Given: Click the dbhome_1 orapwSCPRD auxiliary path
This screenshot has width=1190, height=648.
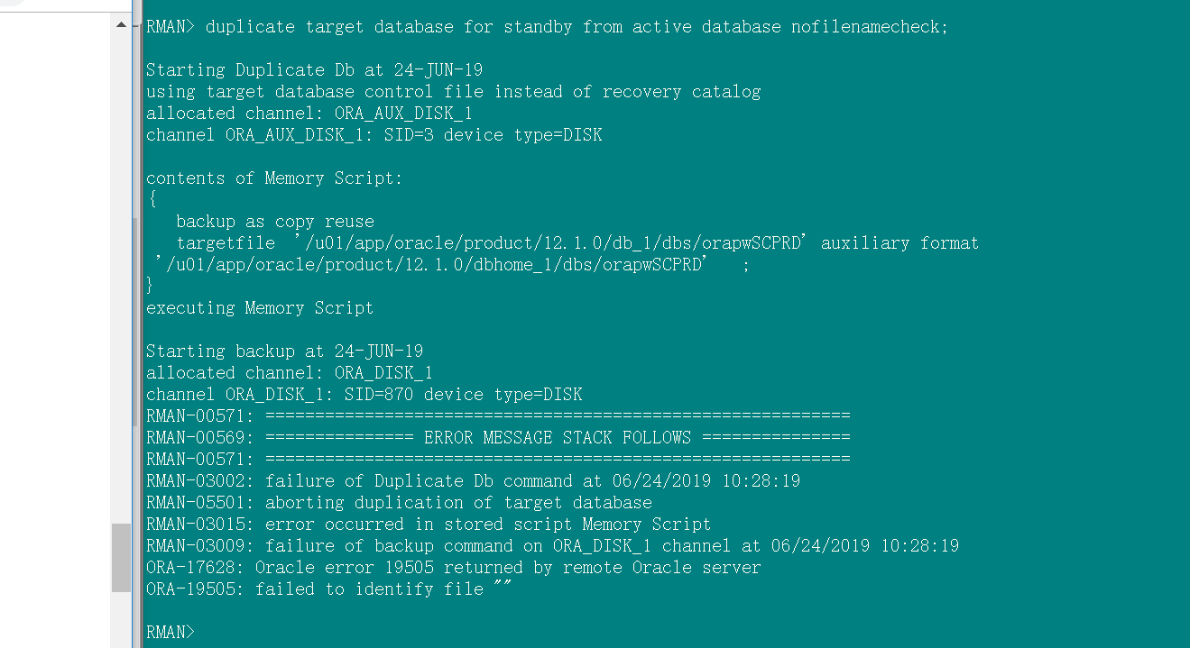Looking at the screenshot, I should (431, 265).
